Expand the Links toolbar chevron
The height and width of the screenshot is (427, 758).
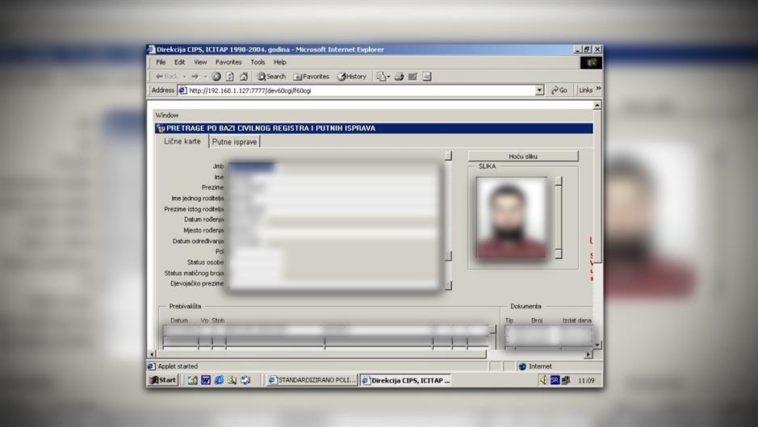[598, 90]
